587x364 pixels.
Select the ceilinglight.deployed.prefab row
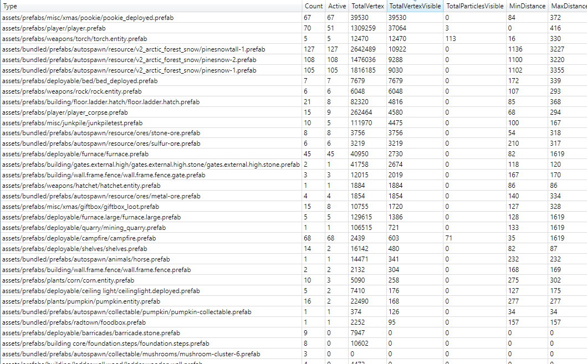tap(294, 291)
